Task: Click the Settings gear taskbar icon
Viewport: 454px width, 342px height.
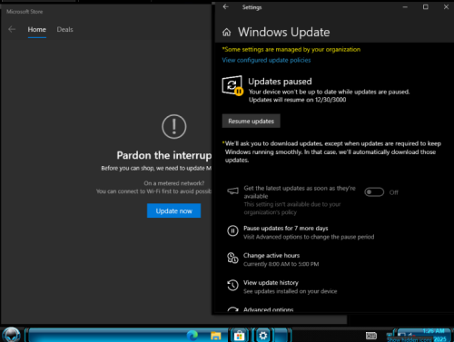Action: 263,336
